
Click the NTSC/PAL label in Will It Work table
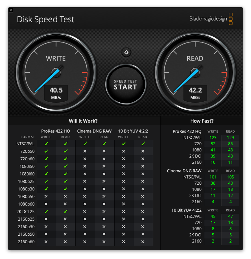25,144
